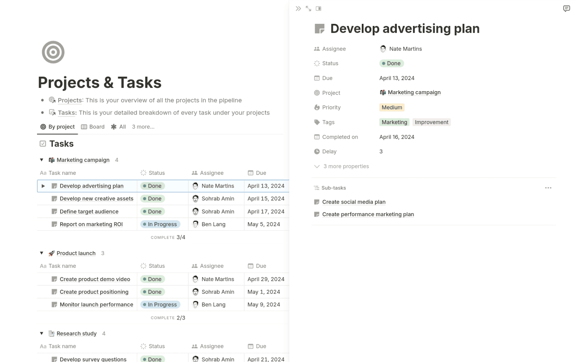The height and width of the screenshot is (362, 576).
Task: Collapse the Product launch group
Action: [x=41, y=253]
